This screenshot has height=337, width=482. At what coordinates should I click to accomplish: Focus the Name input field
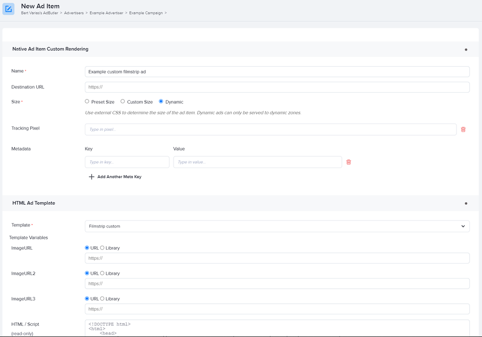tap(277, 72)
